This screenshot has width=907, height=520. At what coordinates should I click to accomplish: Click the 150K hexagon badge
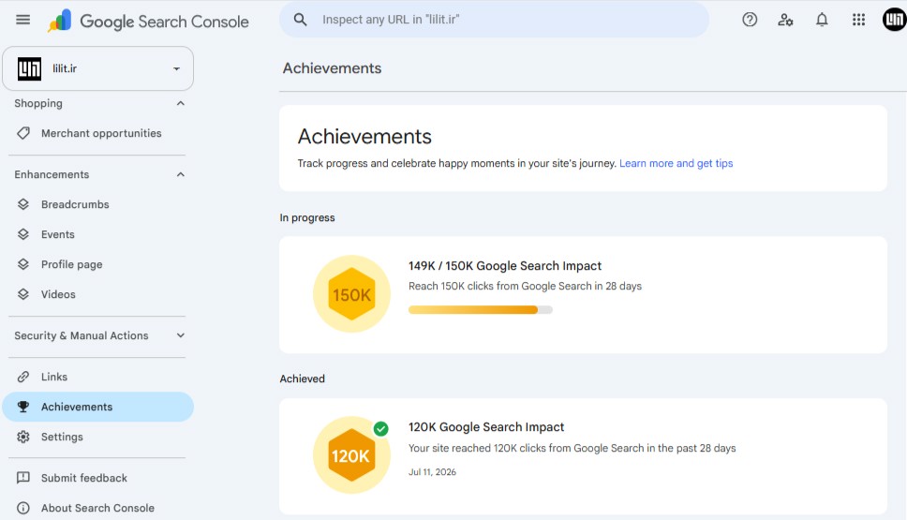tap(351, 294)
